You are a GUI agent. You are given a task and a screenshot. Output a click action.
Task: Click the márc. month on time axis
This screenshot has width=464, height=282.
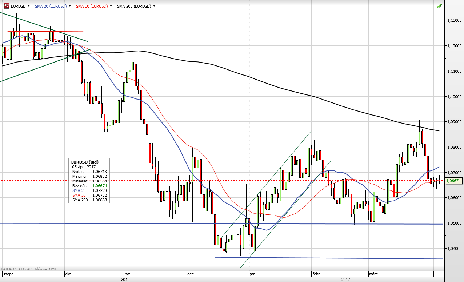(374, 274)
